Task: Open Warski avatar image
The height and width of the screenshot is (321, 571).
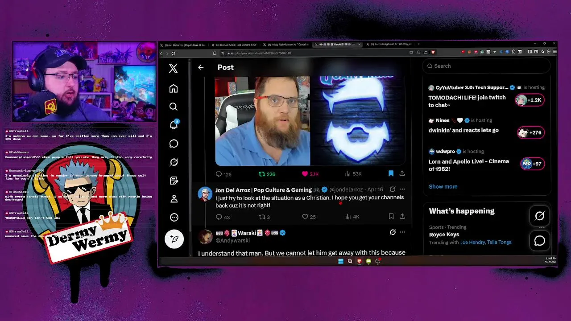Action: point(205,237)
